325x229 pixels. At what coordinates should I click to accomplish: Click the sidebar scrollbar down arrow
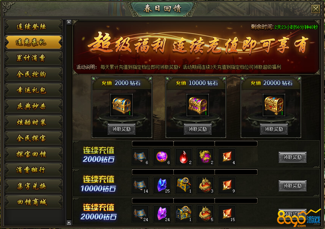pyautogui.click(x=69, y=223)
